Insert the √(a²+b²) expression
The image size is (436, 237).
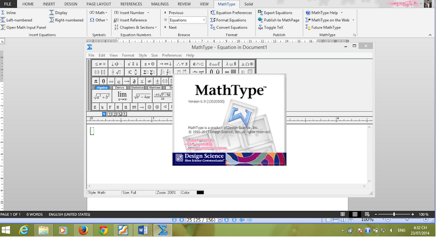tap(102, 96)
